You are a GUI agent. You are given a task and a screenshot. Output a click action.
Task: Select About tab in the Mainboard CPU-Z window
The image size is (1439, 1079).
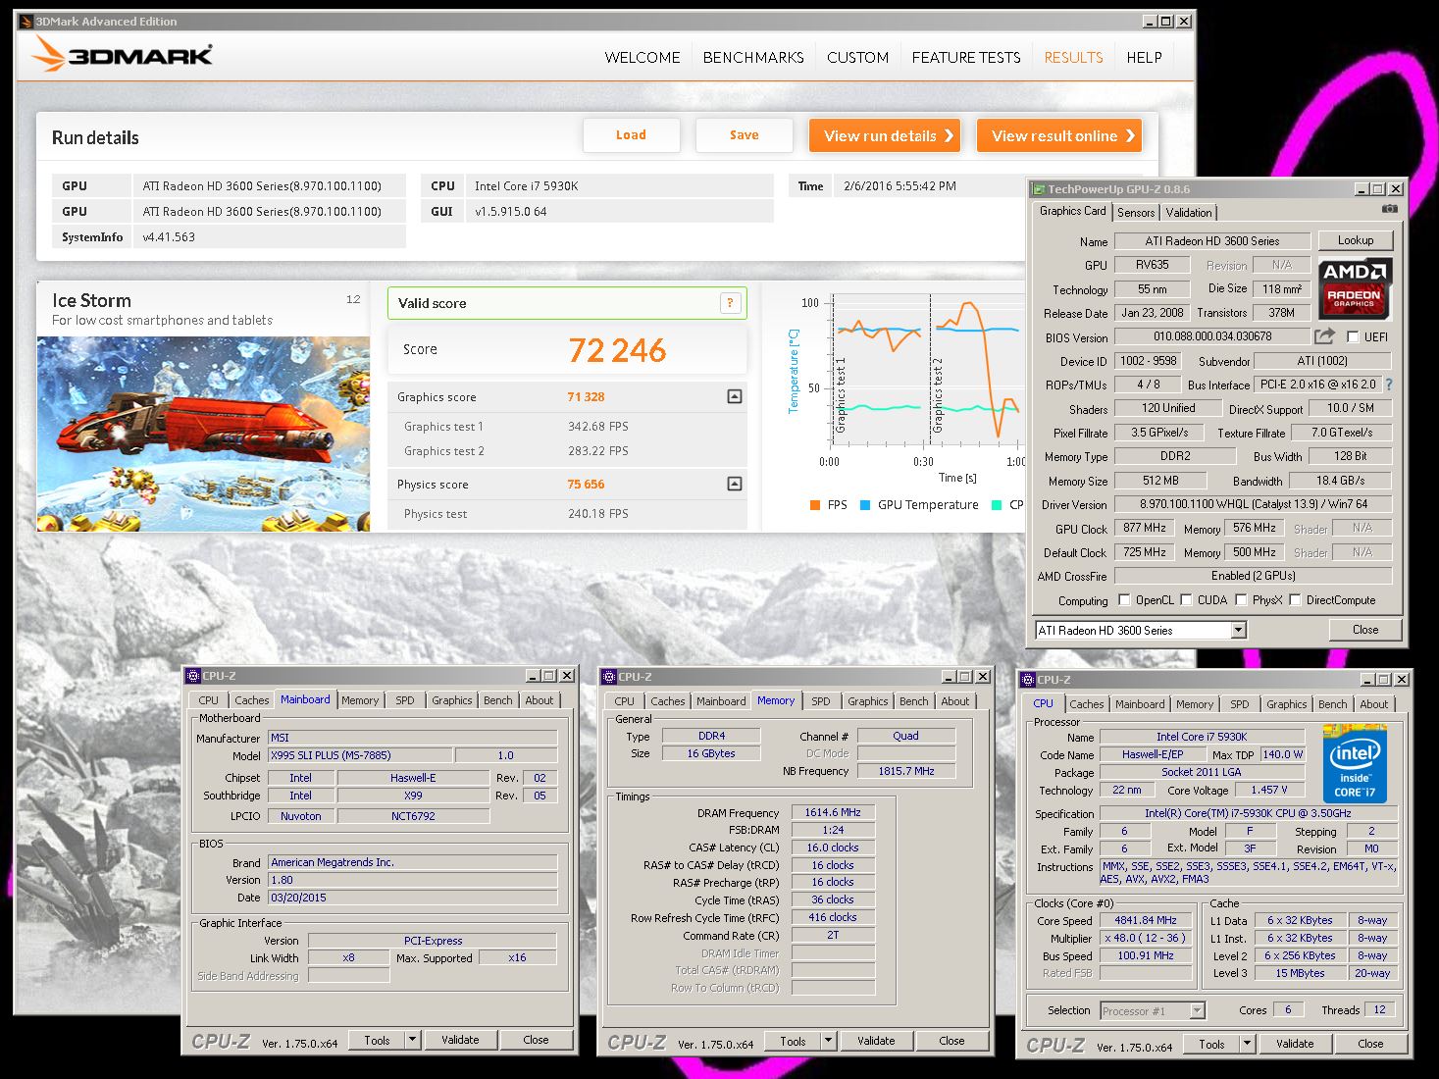click(x=539, y=700)
